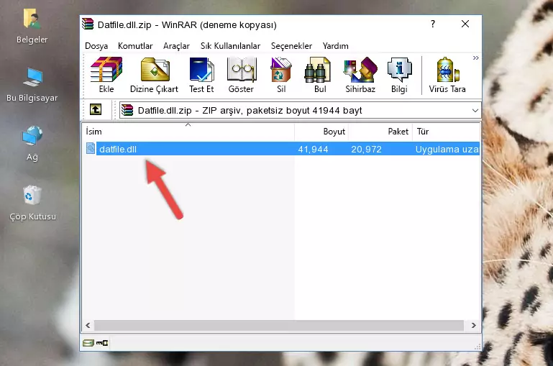Start Virüs Tara virus scan
Screen dimensions: 553x366
click(x=447, y=75)
